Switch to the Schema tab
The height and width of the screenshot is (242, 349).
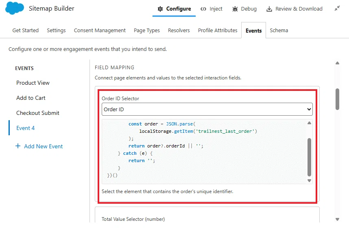[x=279, y=30]
